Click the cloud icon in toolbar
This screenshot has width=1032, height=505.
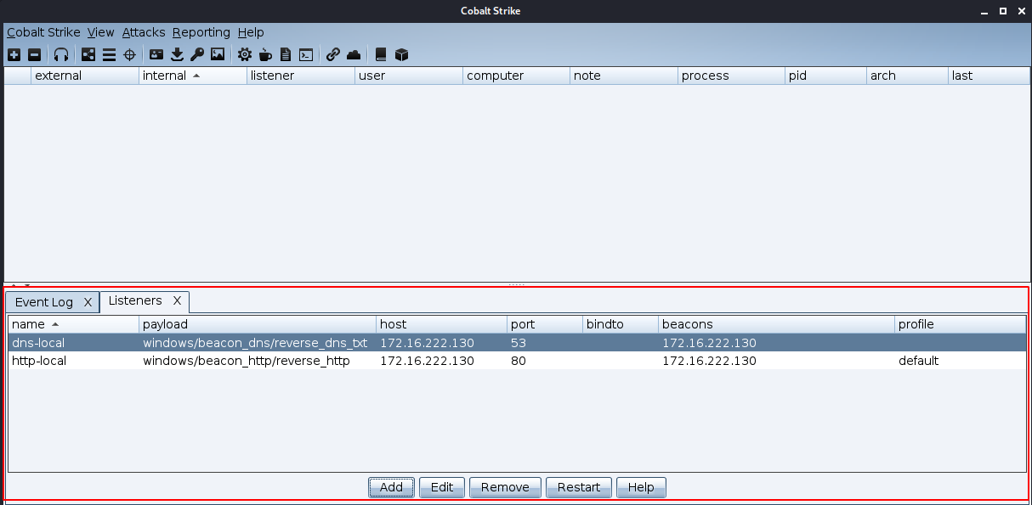click(354, 54)
